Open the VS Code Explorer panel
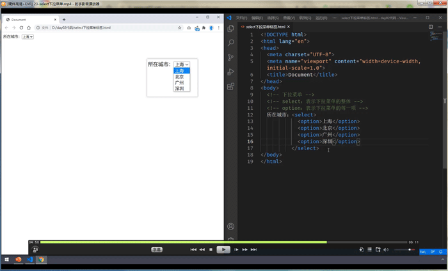 click(230, 28)
